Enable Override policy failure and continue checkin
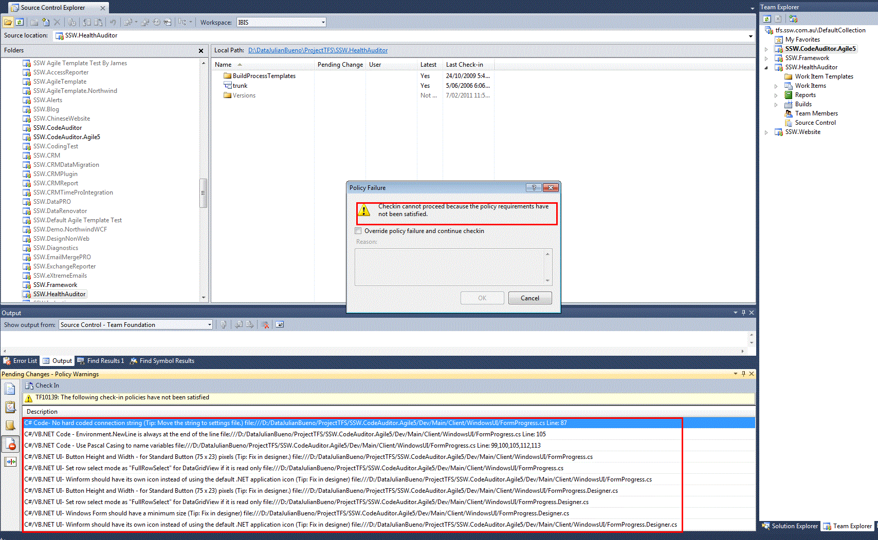Viewport: 878px width, 540px height. pos(358,231)
